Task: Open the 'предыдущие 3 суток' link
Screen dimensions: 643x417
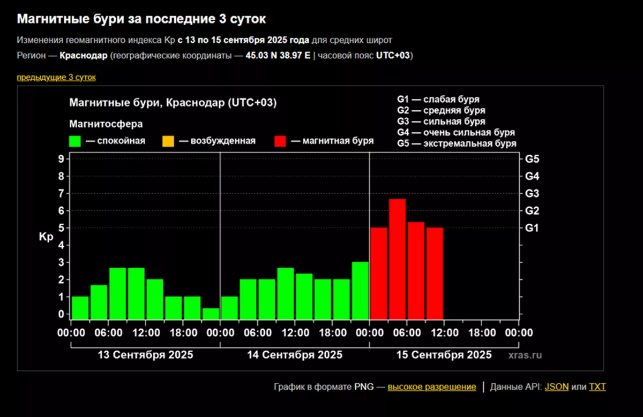Action: click(56, 77)
